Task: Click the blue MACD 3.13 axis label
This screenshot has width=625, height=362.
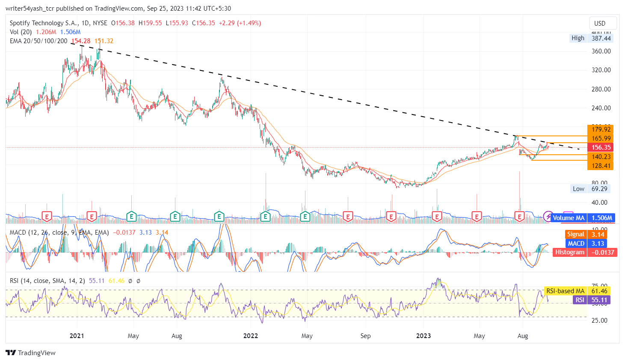Action: 586,243
